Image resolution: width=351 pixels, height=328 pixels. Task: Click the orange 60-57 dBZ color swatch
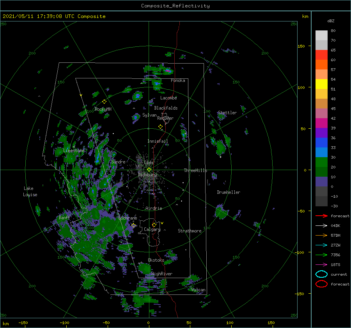coord(321,65)
